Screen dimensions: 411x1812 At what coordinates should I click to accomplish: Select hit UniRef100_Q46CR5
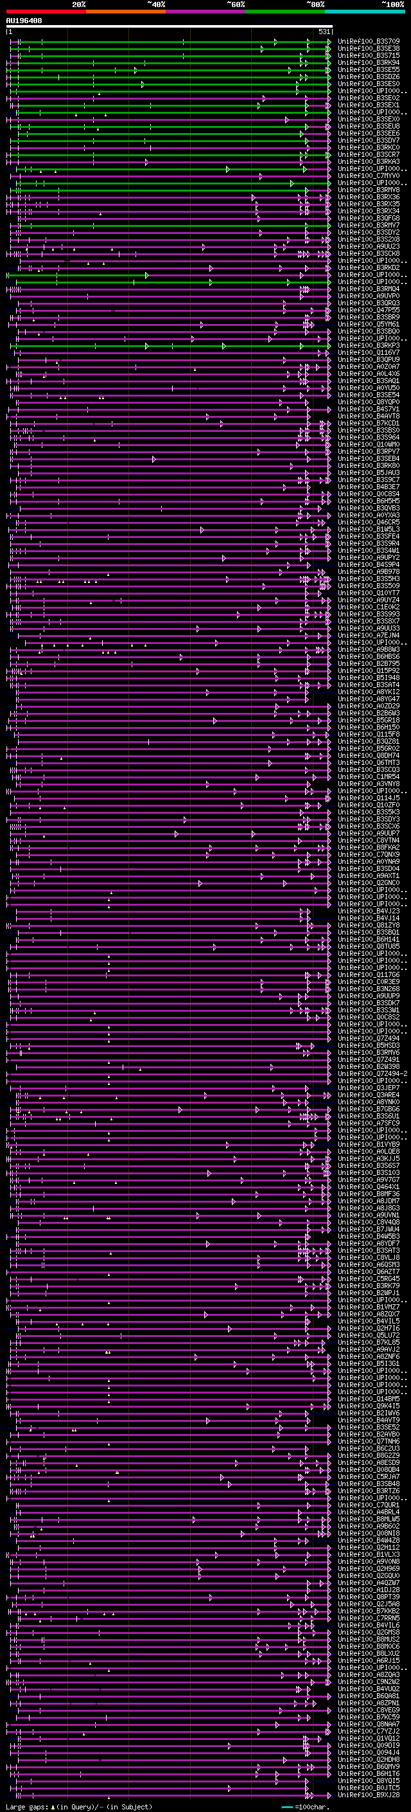click(369, 522)
